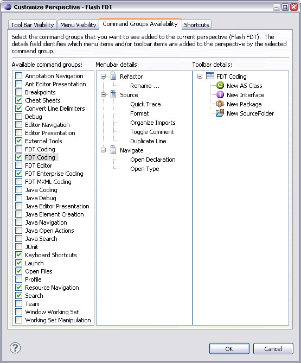Viewport: 301px width, 363px height.
Task: Select the Java Editor Presentation label
Action: (x=57, y=206)
